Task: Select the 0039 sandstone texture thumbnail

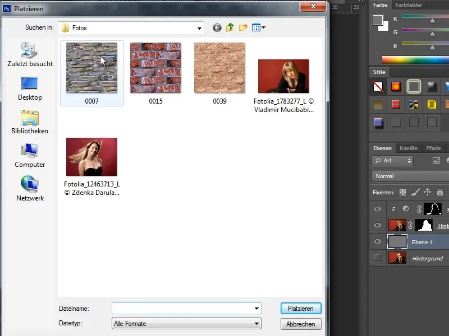Action: tap(219, 68)
